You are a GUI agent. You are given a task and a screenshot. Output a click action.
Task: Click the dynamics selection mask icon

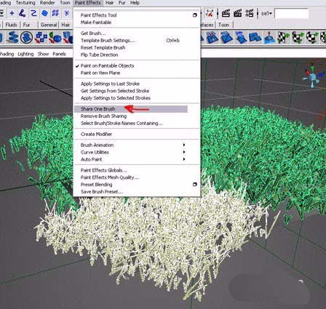pyautogui.click(x=66, y=13)
